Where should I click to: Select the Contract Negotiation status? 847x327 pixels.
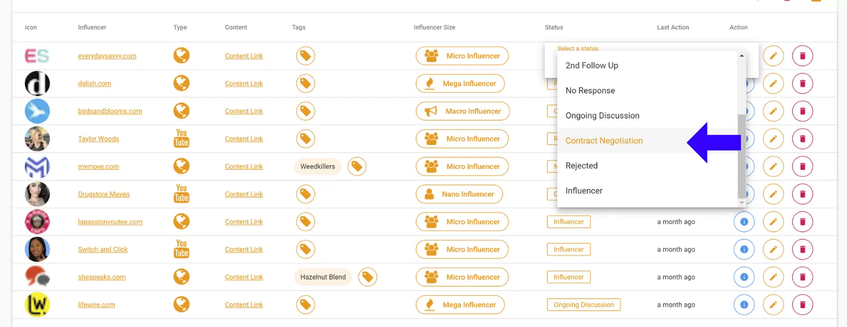pyautogui.click(x=648, y=141)
